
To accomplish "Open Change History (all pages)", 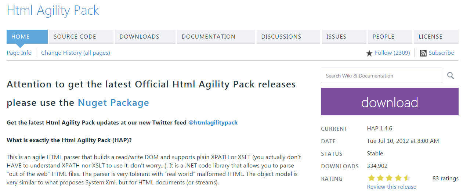I will click(x=76, y=53).
